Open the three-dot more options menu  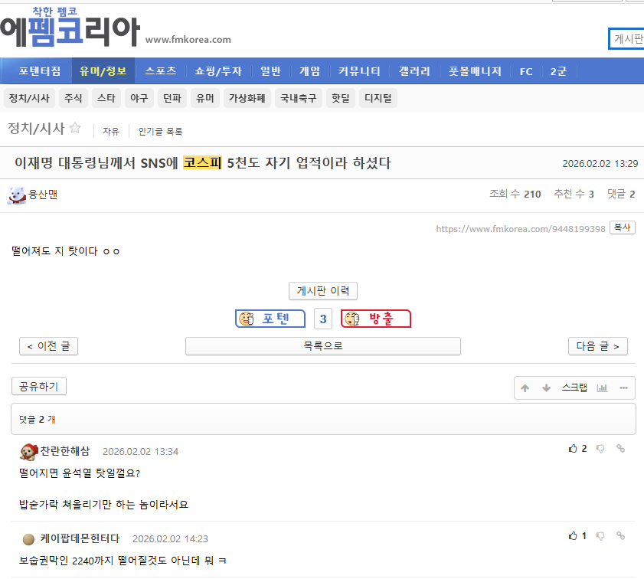tap(624, 388)
